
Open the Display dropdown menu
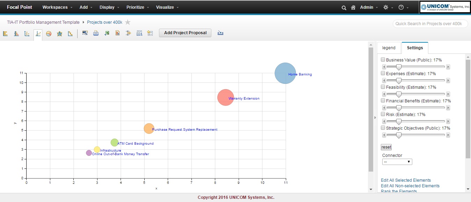click(109, 7)
